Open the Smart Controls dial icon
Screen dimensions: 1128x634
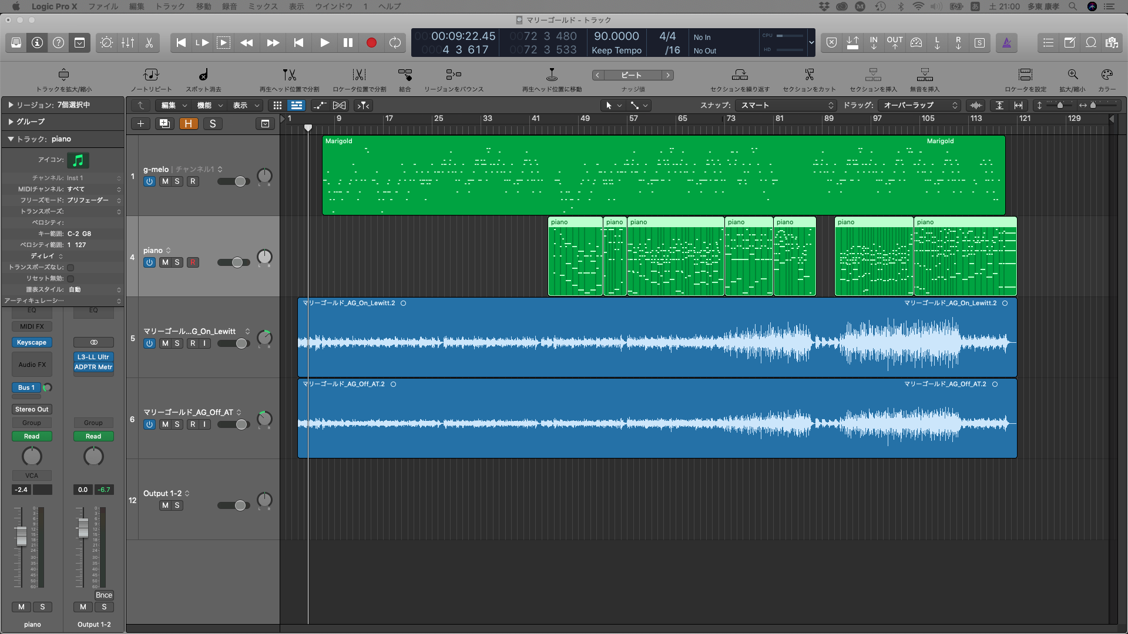click(106, 43)
